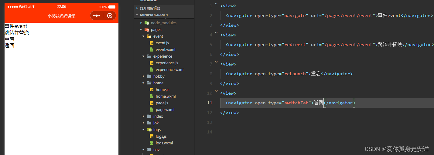This screenshot has width=434, height=155.
Task: Click the JS icon of experience.js
Action: (x=152, y=63)
